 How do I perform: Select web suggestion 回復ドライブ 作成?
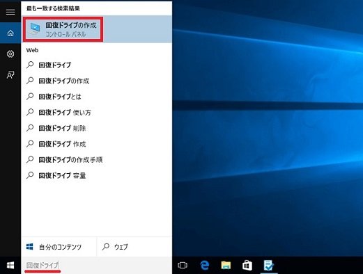point(97,144)
